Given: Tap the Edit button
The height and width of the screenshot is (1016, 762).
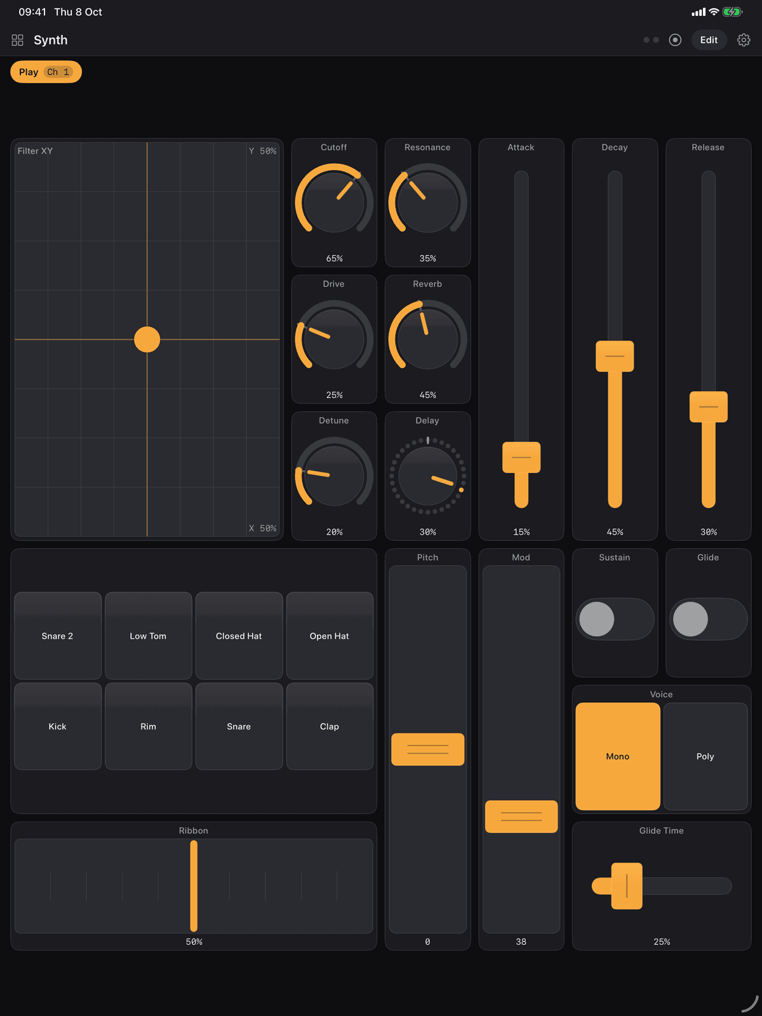Looking at the screenshot, I should (x=709, y=40).
